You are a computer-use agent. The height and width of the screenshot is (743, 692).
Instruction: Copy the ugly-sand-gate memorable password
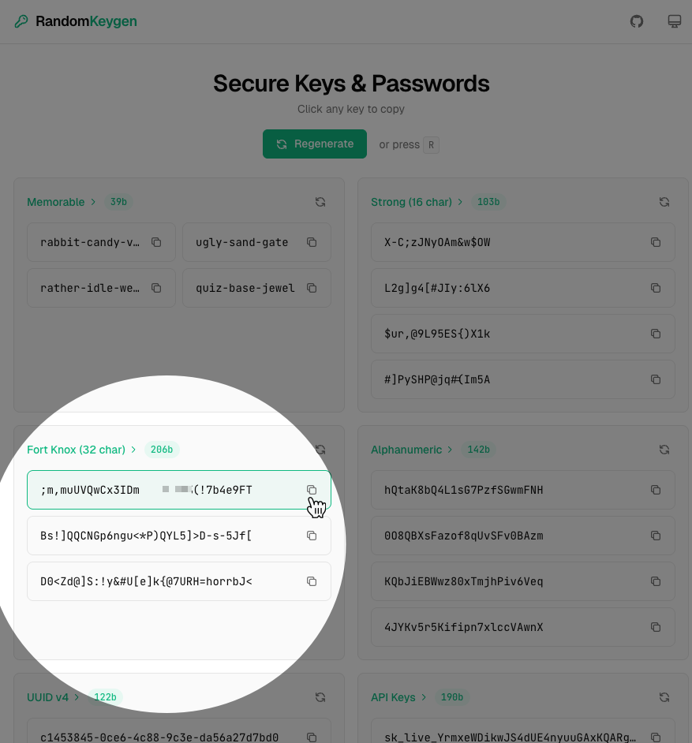(312, 242)
